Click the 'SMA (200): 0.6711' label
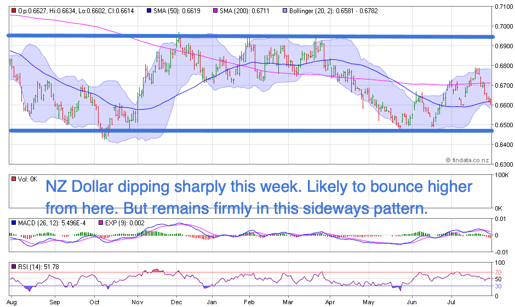515x307 pixels. 244,11
